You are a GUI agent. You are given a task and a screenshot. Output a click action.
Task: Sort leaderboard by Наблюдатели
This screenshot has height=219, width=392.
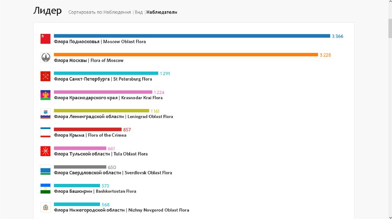(162, 12)
